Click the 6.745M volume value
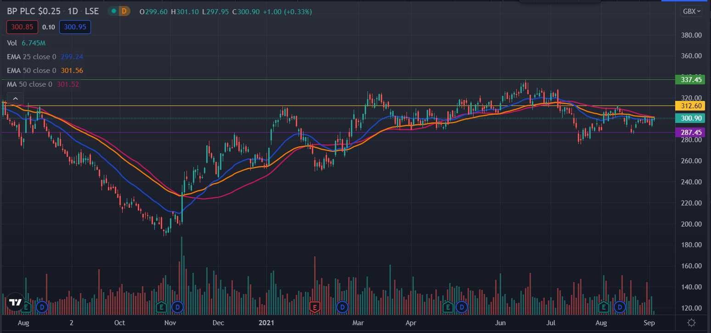The image size is (711, 333). [x=34, y=43]
